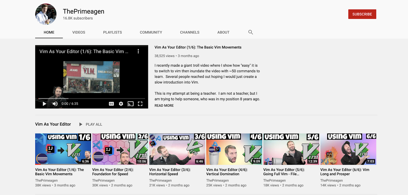
Task: Open the Using Vim 5/6 thumbnail
Action: click(x=291, y=149)
